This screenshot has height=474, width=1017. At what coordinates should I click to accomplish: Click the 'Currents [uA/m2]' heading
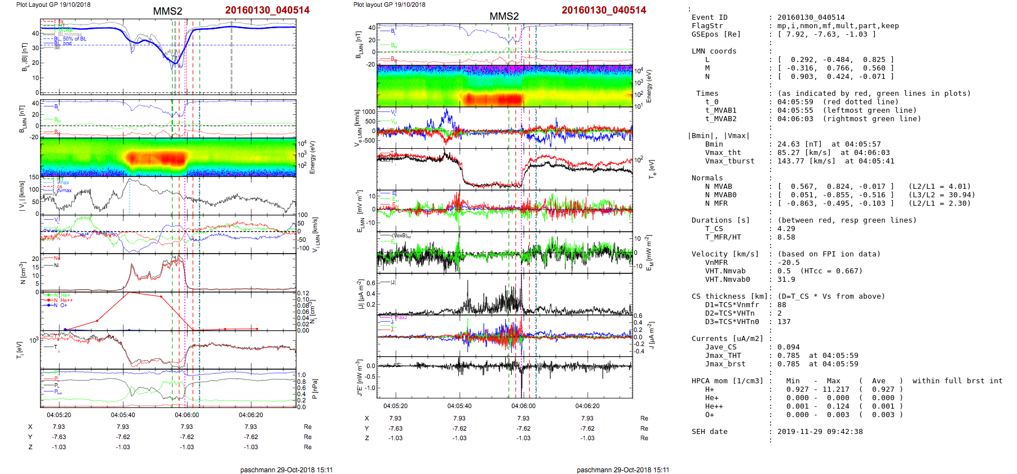727,339
